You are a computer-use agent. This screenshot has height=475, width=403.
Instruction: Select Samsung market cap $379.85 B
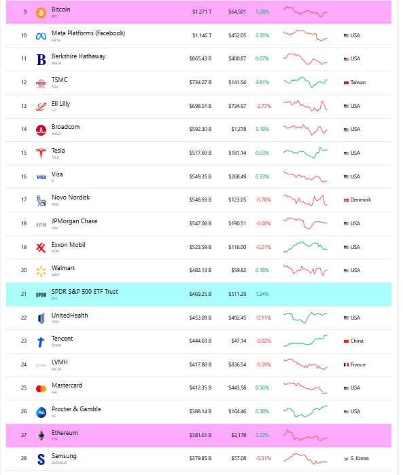coord(200,458)
